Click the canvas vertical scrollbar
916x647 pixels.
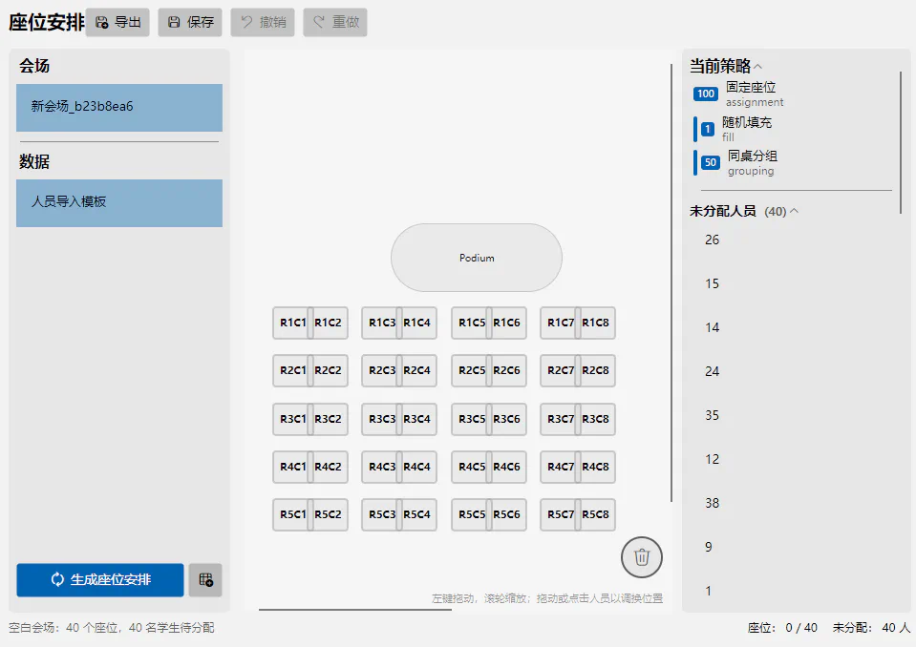(x=671, y=283)
